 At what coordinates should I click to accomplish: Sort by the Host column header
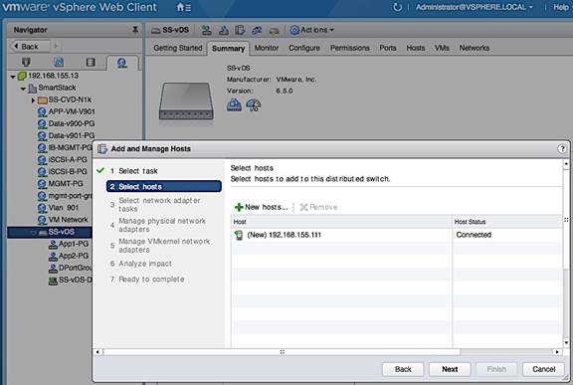[x=341, y=222]
